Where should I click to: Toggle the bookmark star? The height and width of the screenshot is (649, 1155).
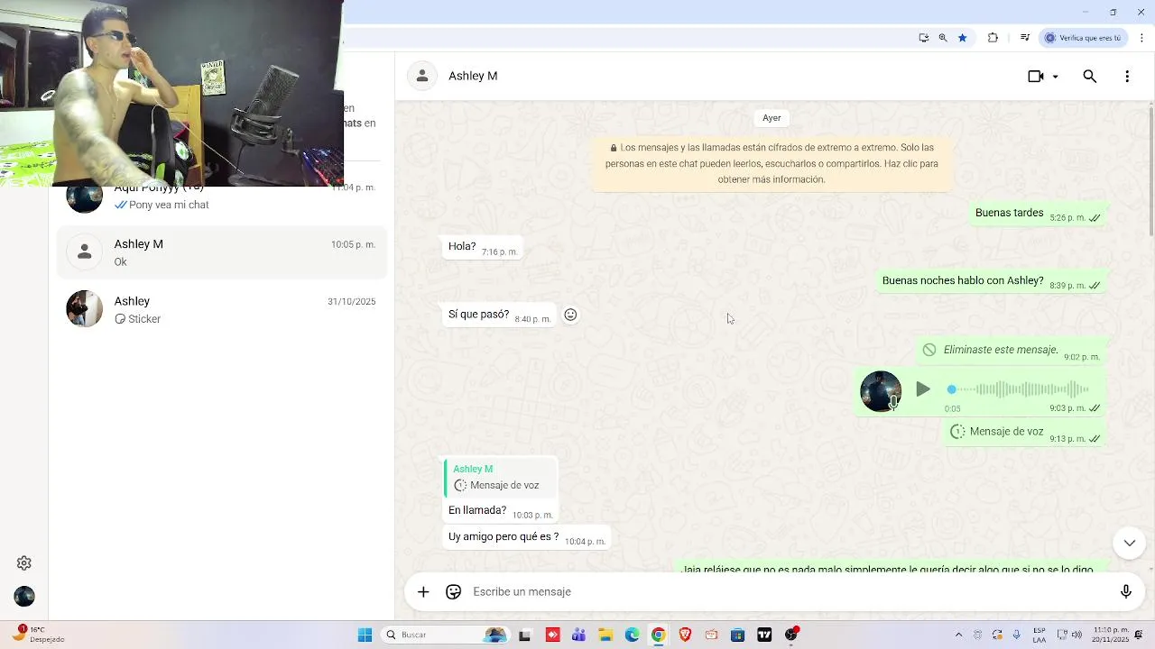[963, 38]
